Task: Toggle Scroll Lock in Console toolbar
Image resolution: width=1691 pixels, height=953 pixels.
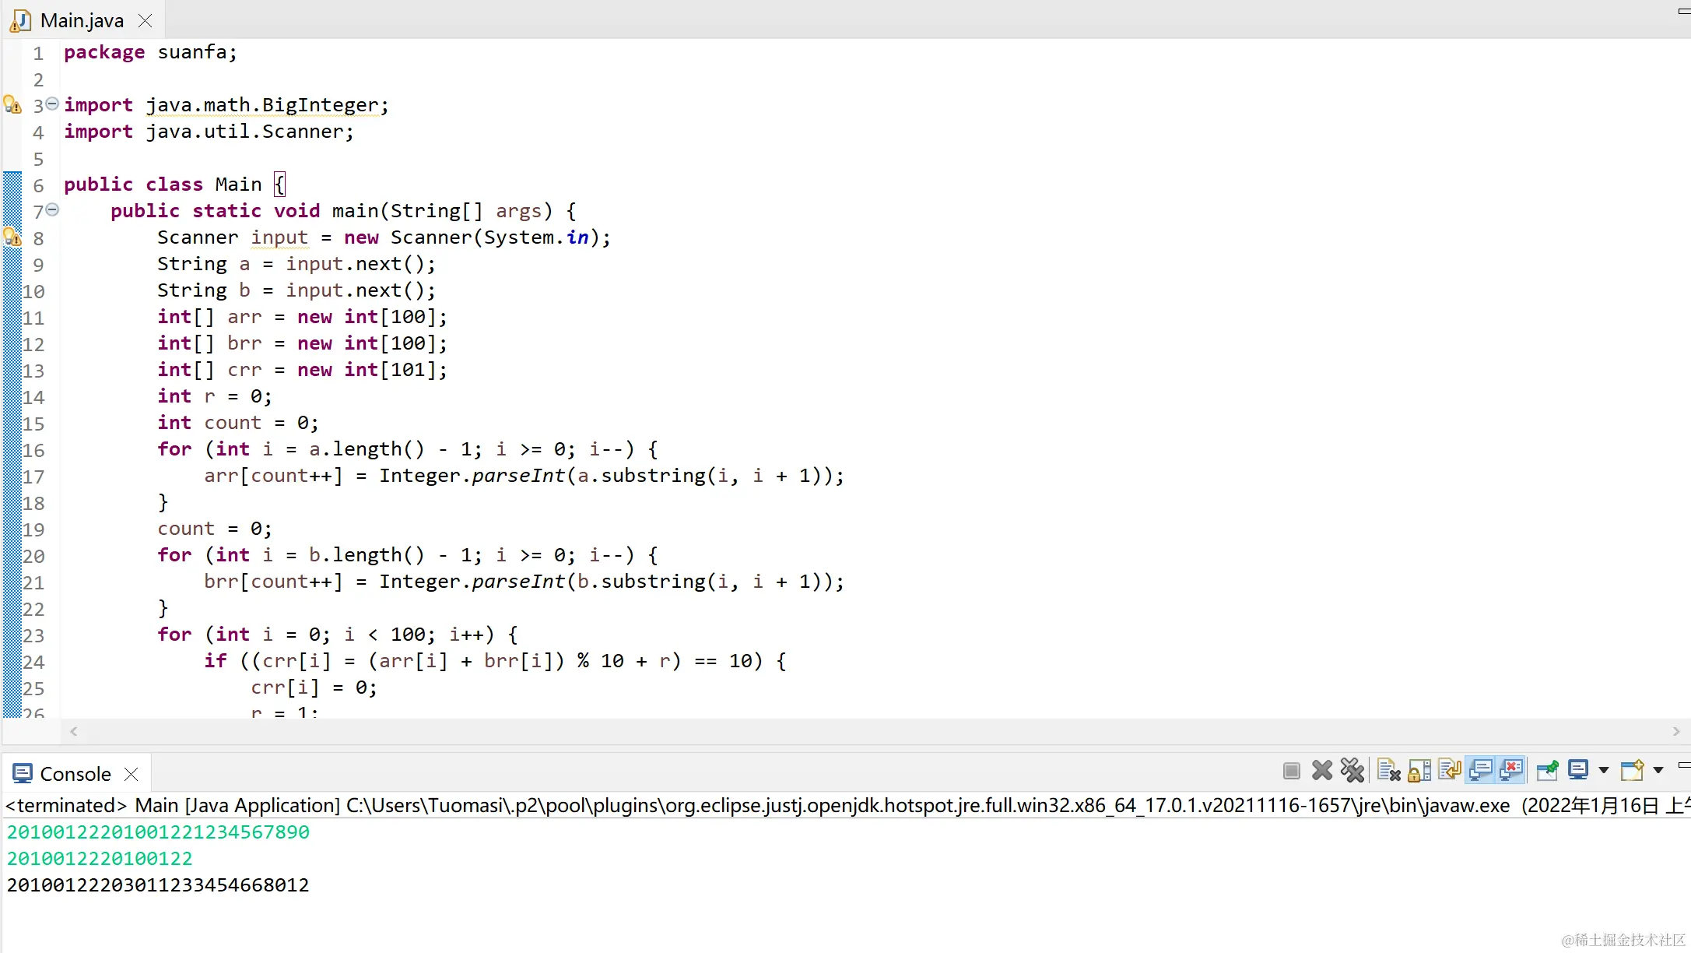Action: click(1419, 771)
